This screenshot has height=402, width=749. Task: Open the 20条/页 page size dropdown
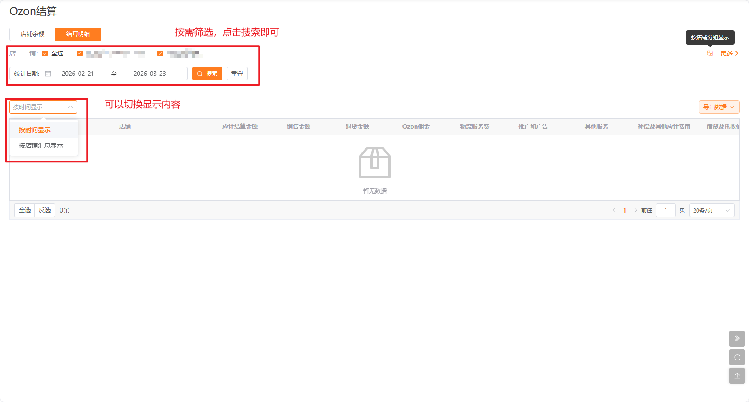tap(712, 210)
